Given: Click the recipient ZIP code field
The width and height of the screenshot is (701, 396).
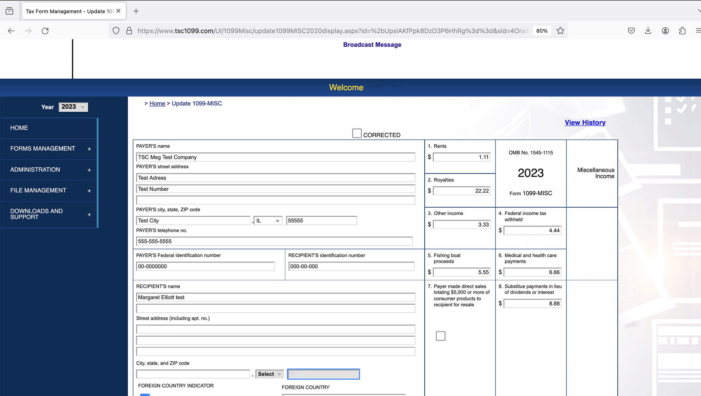Looking at the screenshot, I should coord(323,374).
